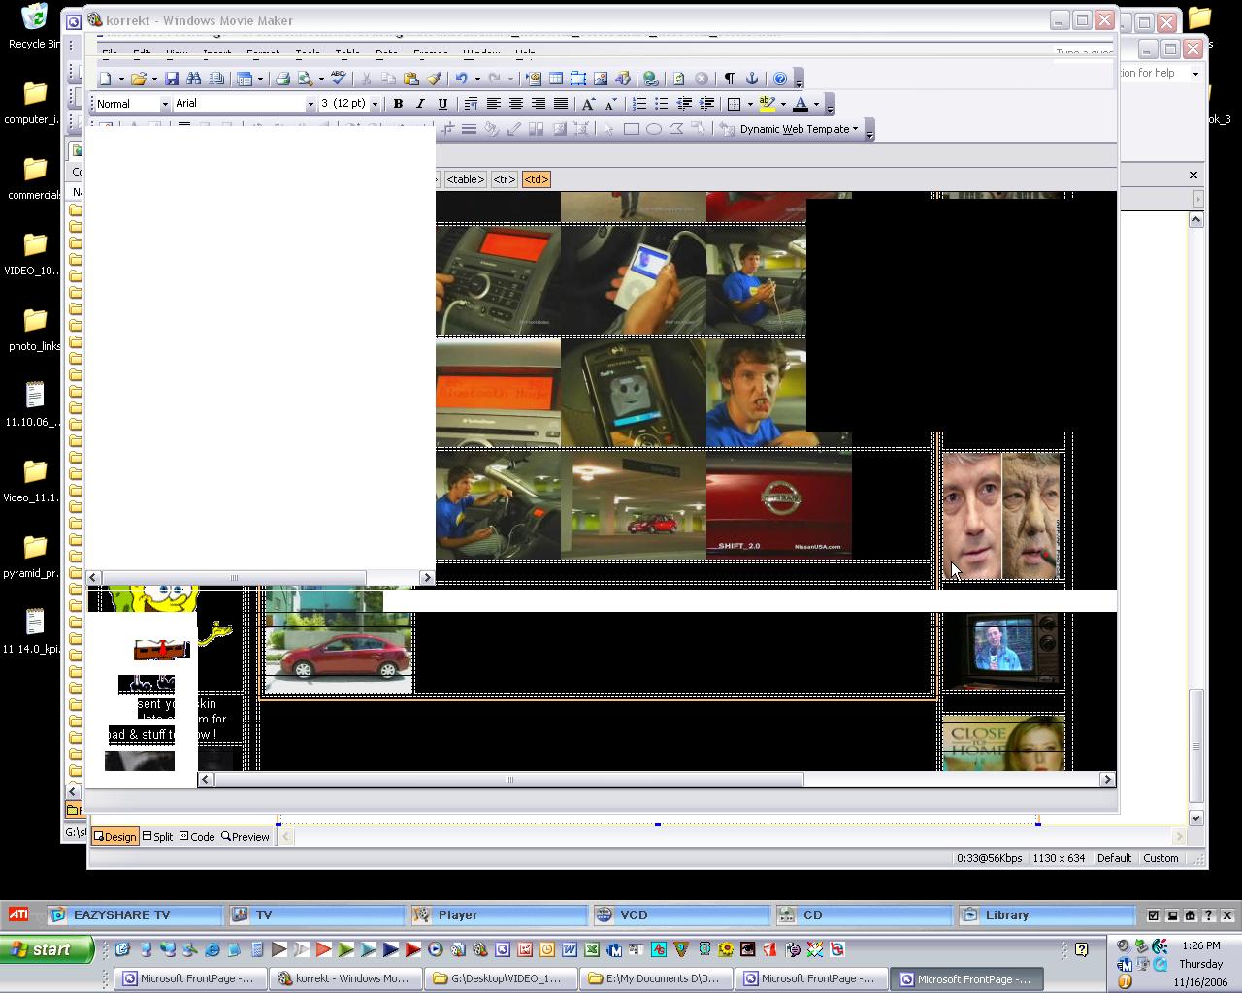
Task: Click the Font Color swatch button
Action: click(x=801, y=104)
